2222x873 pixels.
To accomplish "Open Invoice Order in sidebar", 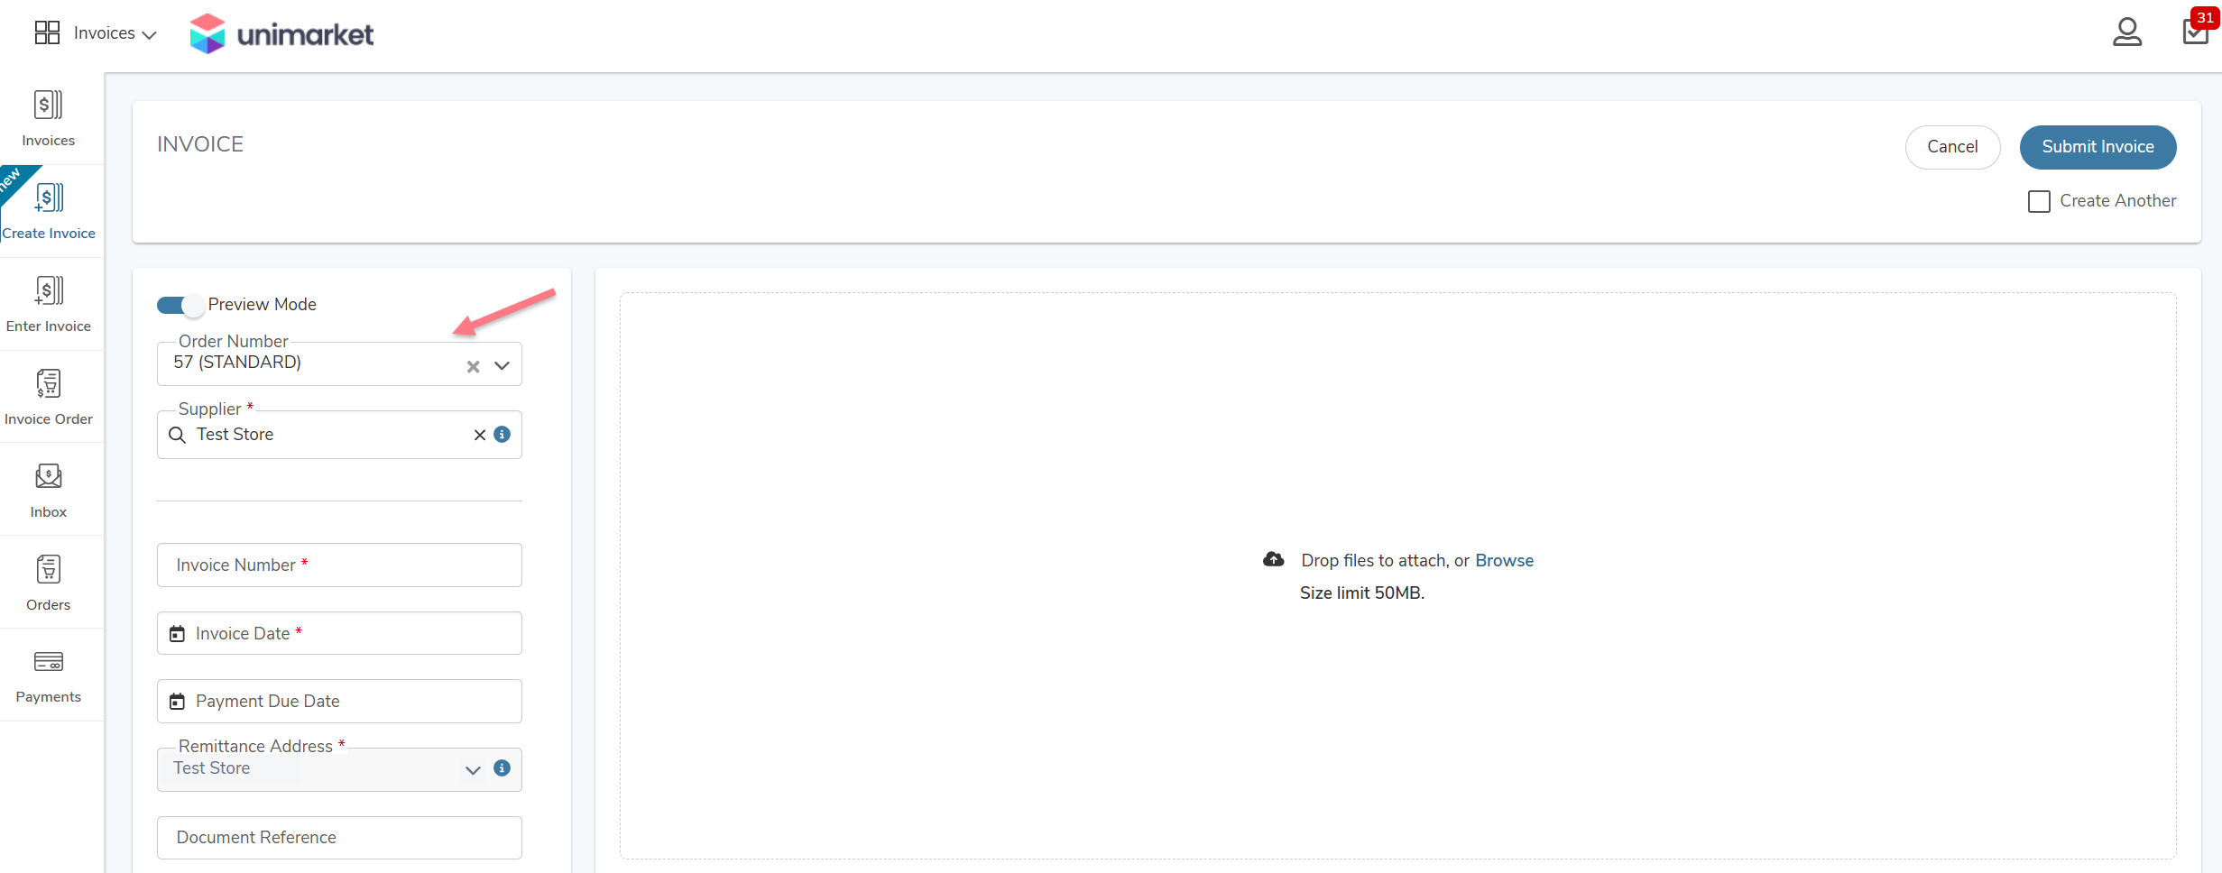I will pyautogui.click(x=49, y=398).
